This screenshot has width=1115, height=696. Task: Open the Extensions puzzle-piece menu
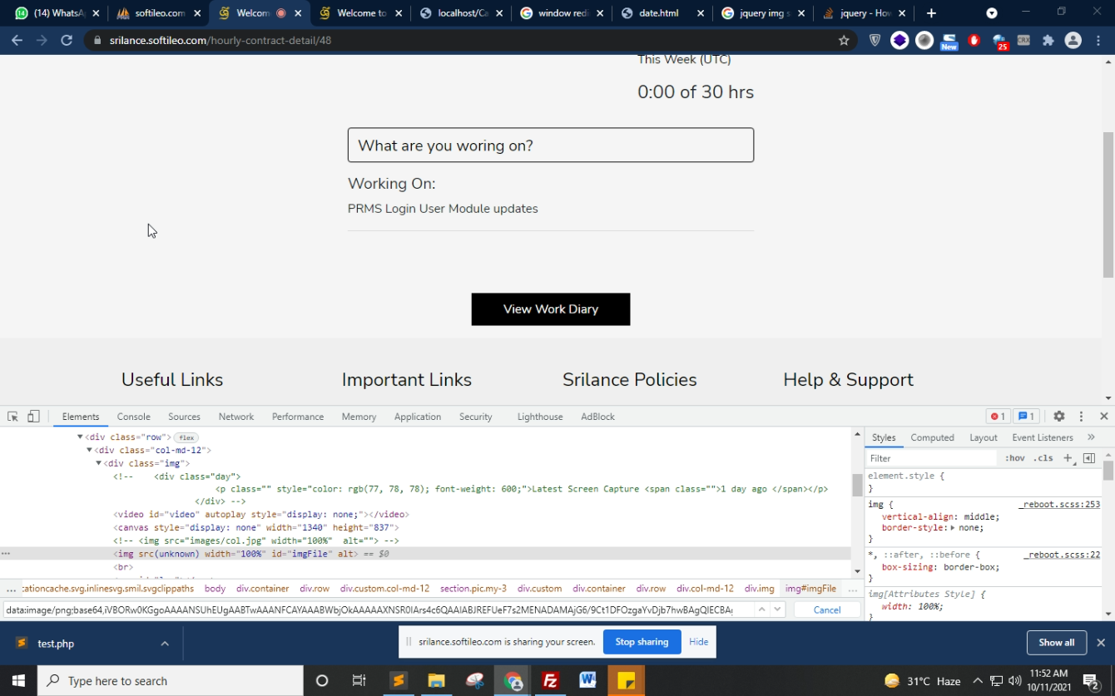[1048, 40]
